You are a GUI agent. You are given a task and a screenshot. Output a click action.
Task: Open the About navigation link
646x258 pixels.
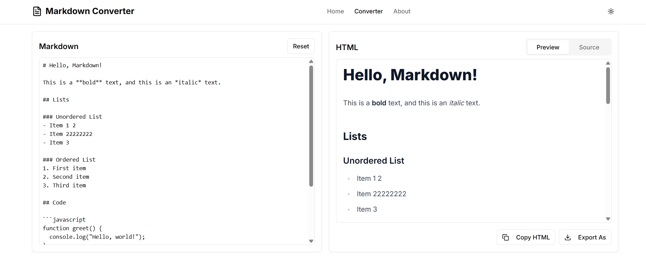[x=402, y=11]
